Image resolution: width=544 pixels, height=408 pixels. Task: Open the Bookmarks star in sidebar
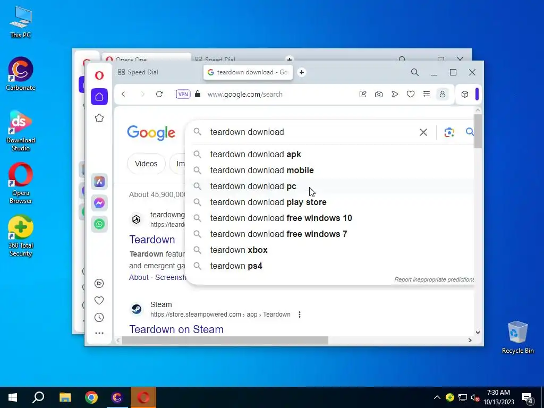click(99, 118)
